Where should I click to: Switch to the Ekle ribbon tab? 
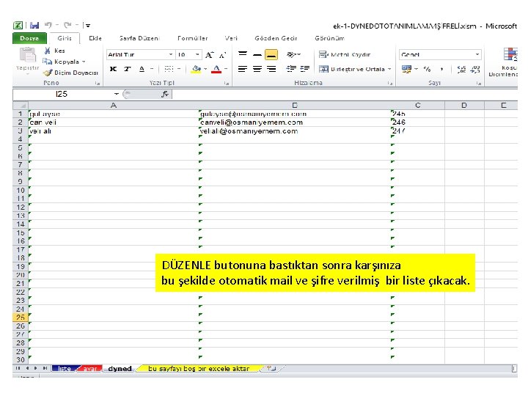pos(95,38)
